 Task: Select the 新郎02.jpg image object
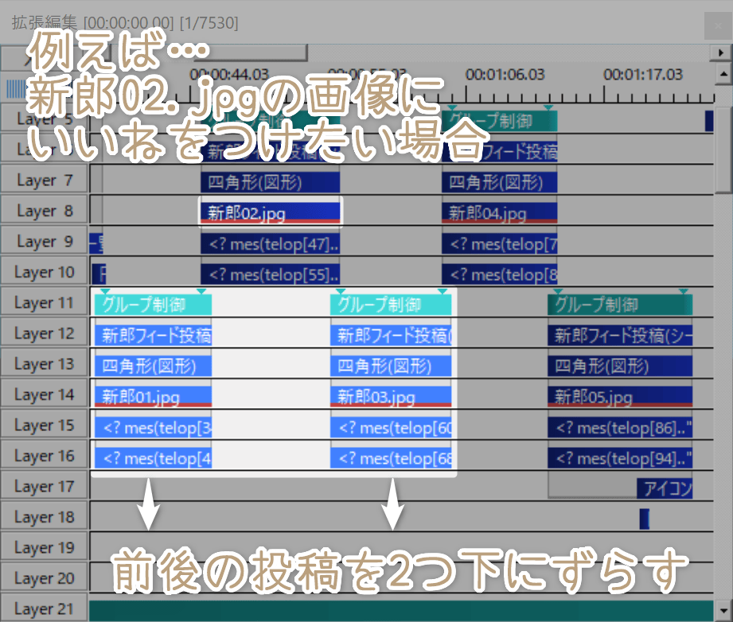(270, 212)
